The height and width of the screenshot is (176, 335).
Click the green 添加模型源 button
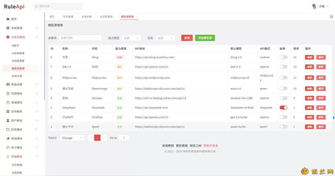point(205,38)
